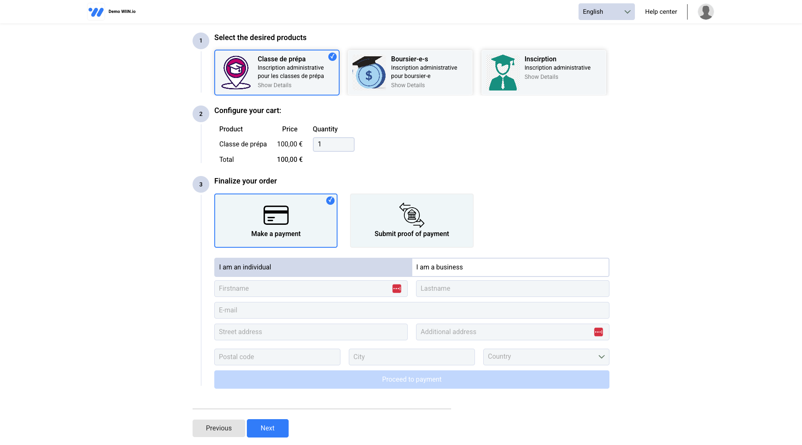Click password manager icon in Additional address field
The width and height of the screenshot is (802, 445).
(598, 332)
